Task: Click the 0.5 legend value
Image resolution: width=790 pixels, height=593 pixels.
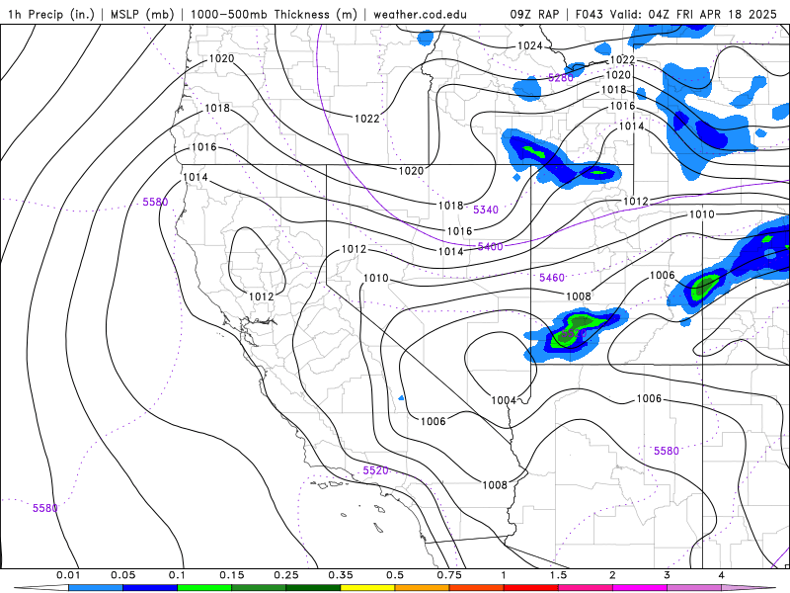Action: pos(395,575)
